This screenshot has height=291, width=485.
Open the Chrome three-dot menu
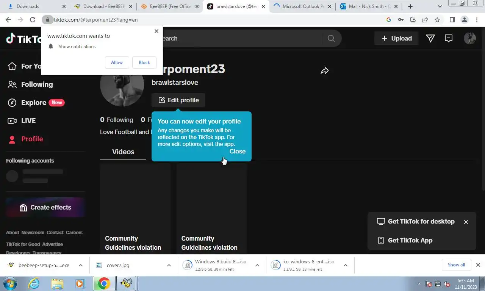[477, 20]
